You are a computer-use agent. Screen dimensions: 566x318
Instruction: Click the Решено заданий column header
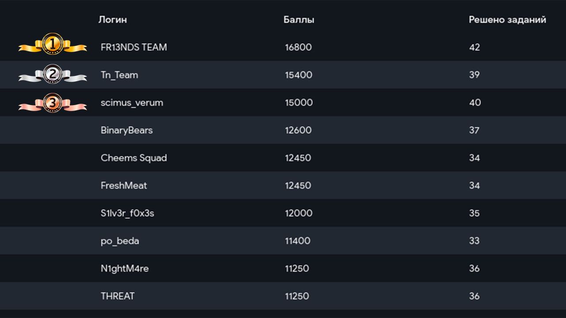tap(507, 20)
